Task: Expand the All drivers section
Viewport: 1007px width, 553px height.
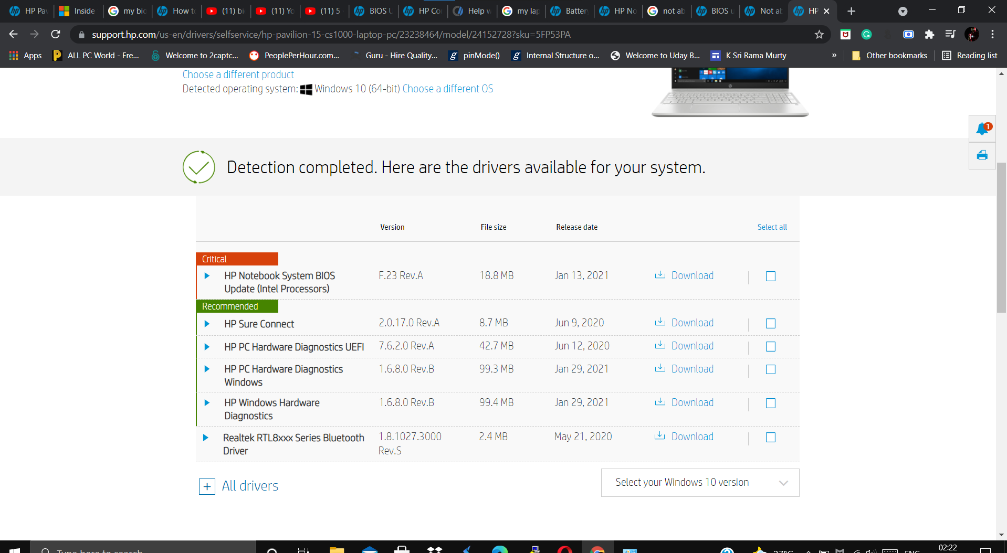Action: click(x=207, y=486)
